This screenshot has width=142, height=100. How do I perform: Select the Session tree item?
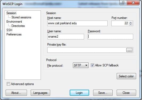click(11, 13)
